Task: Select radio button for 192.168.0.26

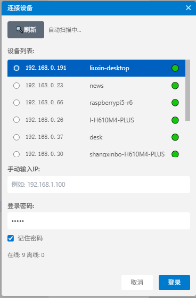Action: (17, 120)
